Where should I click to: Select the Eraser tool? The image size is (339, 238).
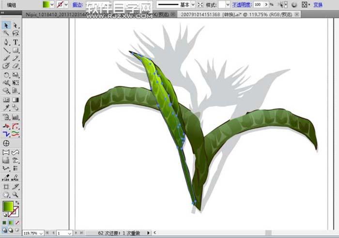(15, 66)
